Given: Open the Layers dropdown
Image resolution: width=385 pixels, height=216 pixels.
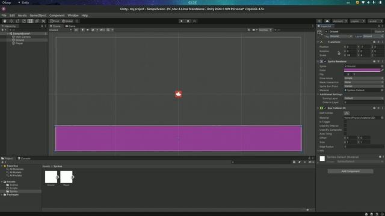Looking at the screenshot, I should tap(357, 21).
